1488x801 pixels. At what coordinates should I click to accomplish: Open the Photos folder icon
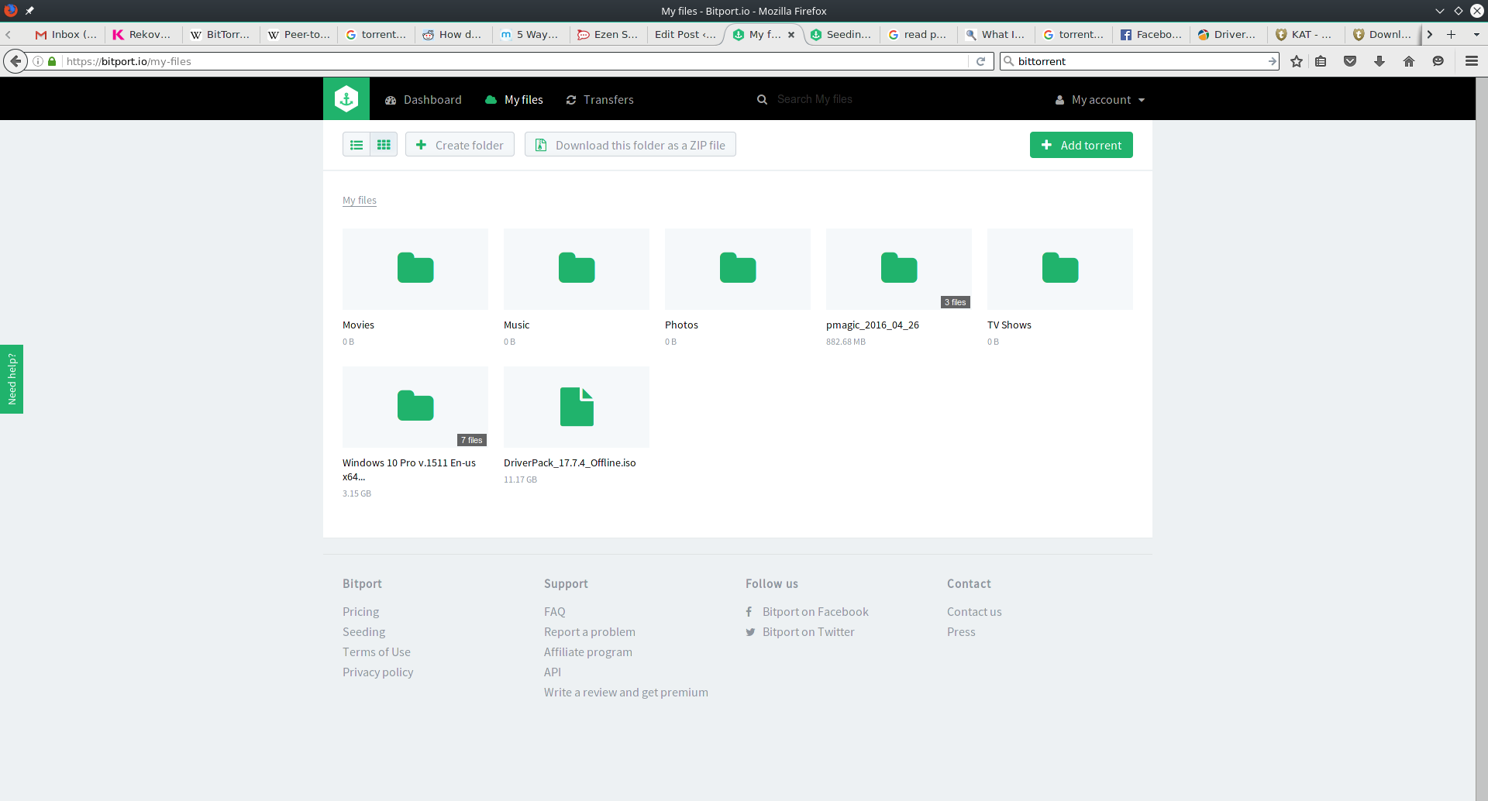pos(738,269)
